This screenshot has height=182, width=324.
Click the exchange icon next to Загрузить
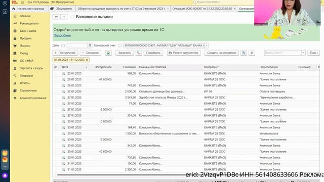139,53
